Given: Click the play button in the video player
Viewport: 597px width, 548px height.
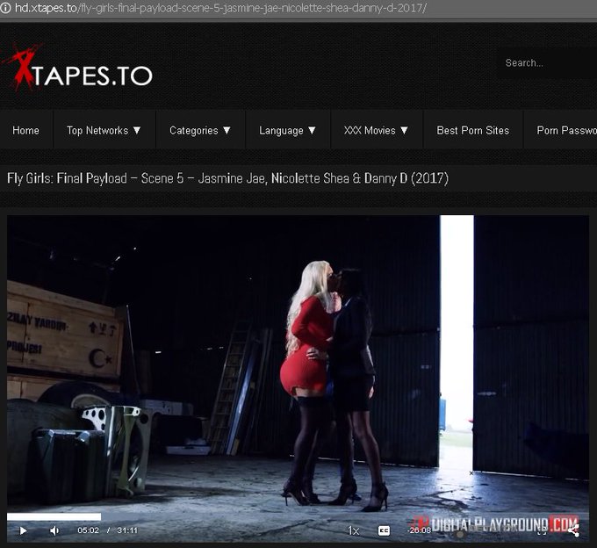Looking at the screenshot, I should 23,530.
